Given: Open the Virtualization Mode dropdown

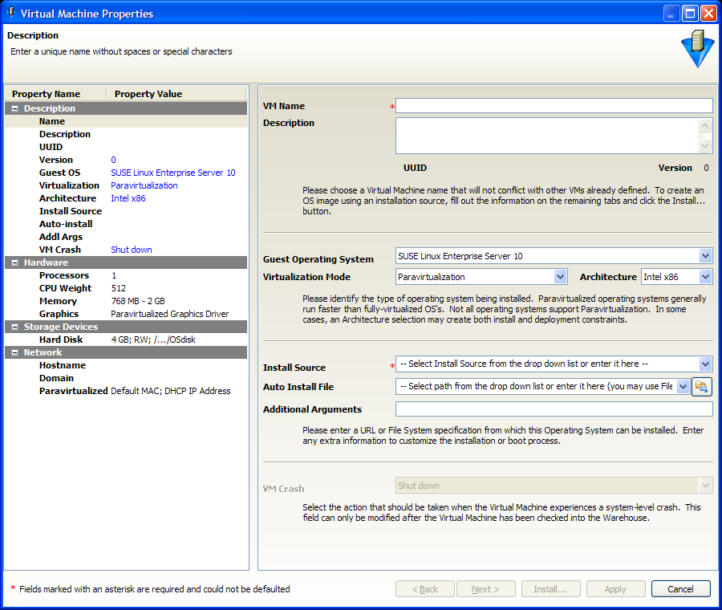Looking at the screenshot, I should pyautogui.click(x=558, y=276).
